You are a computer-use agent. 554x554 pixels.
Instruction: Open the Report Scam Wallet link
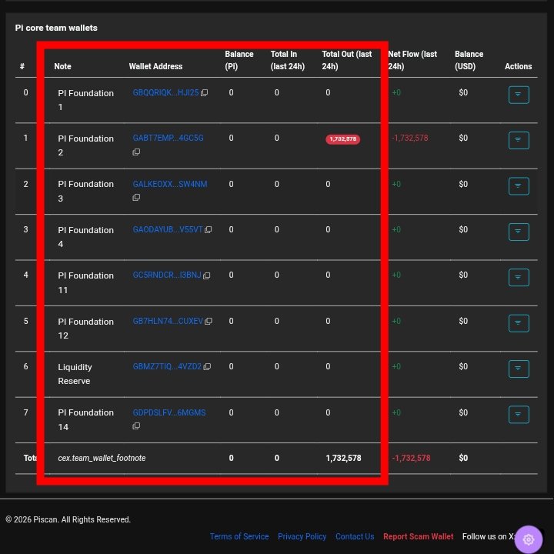[419, 536]
